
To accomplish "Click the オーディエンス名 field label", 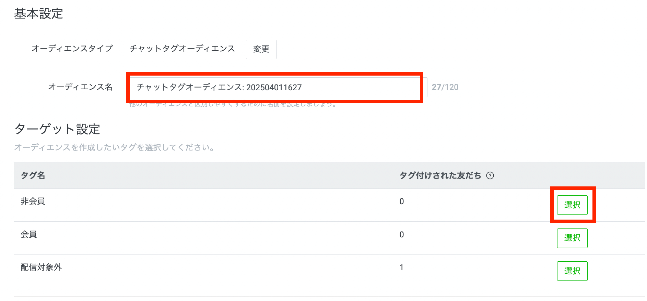I will [x=80, y=87].
